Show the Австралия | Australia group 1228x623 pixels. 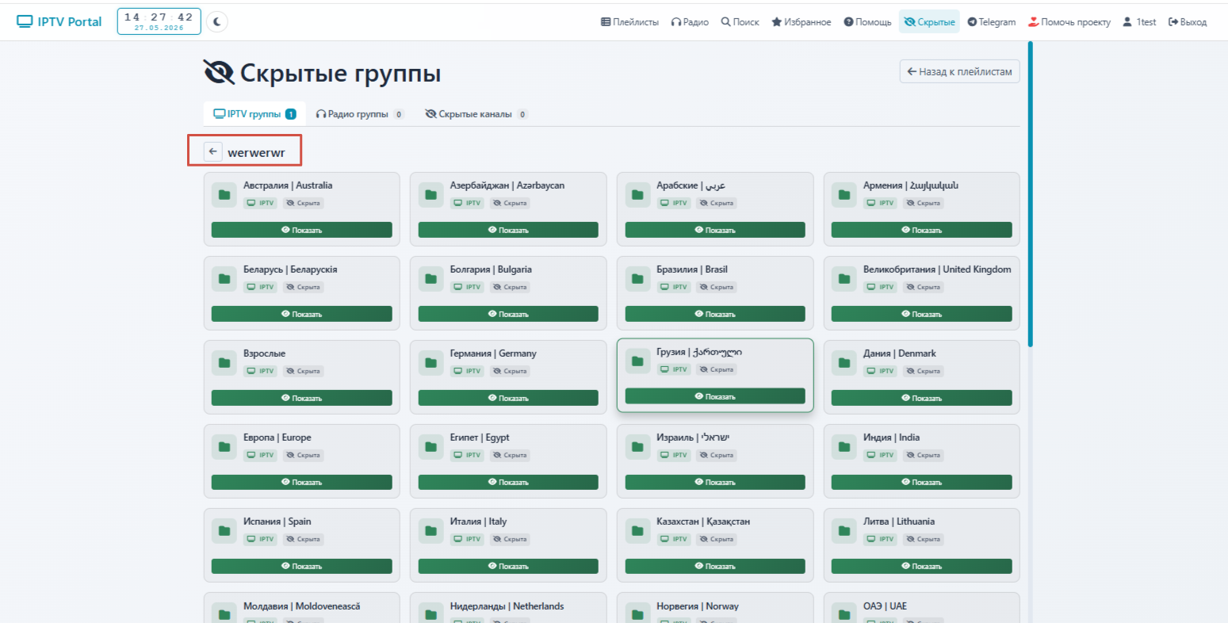(x=302, y=230)
